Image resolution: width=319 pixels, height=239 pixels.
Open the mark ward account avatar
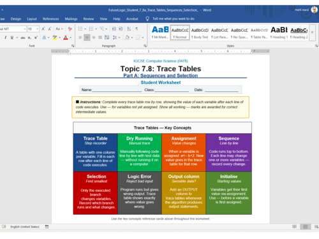pyautogui.click(x=314, y=10)
